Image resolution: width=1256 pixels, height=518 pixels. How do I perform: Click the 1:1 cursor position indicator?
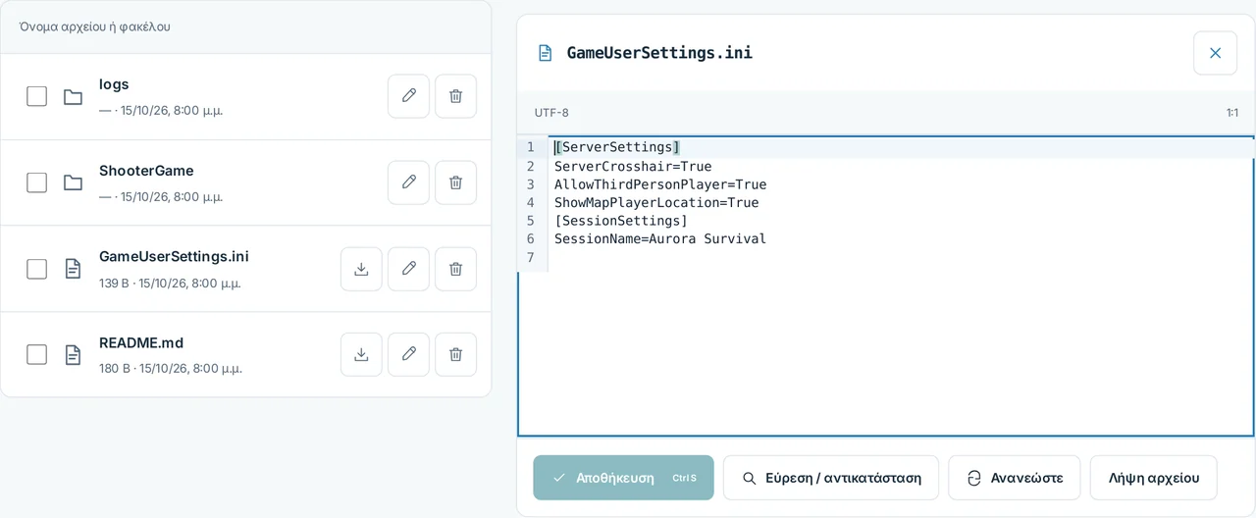(x=1231, y=113)
